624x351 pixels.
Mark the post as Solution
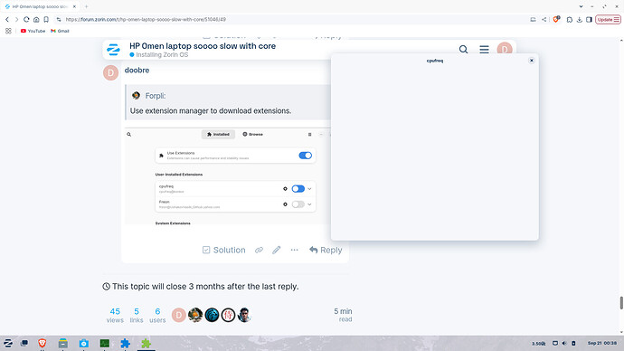[x=223, y=250]
